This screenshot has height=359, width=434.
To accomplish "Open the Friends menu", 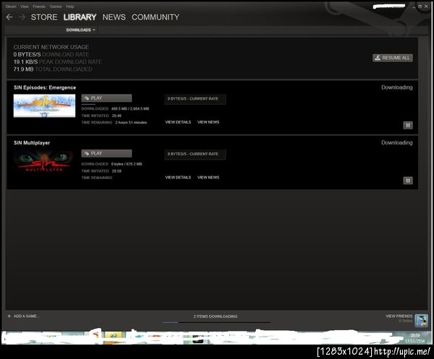I will (x=39, y=7).
